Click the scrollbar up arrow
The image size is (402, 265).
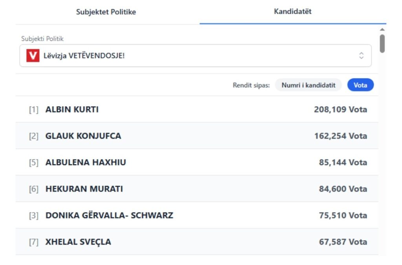click(x=382, y=30)
